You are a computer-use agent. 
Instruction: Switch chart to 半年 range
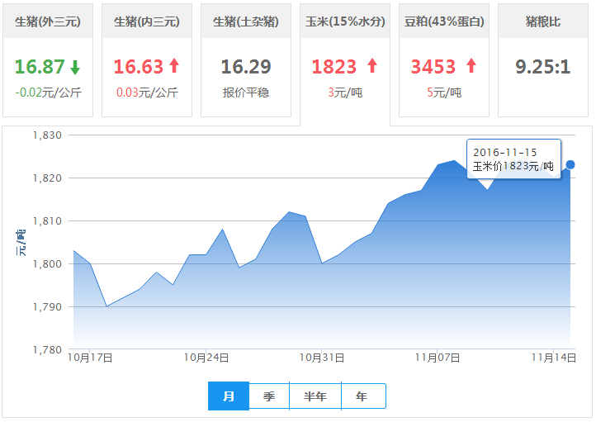(315, 396)
